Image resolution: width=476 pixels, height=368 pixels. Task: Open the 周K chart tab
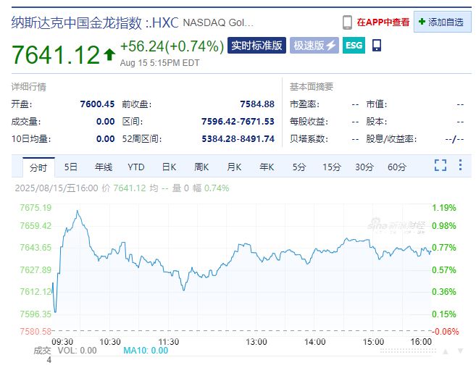[201, 167]
